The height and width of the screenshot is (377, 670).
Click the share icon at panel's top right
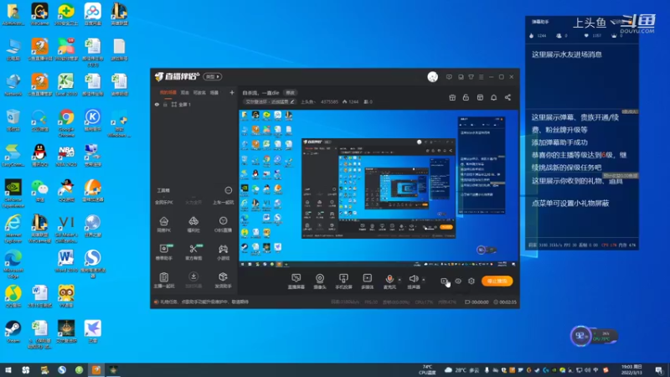508,97
